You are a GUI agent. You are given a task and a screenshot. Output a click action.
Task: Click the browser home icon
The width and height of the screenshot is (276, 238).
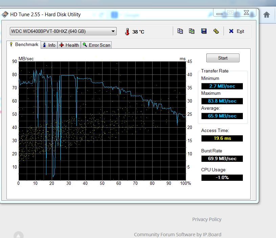[x=267, y=15]
